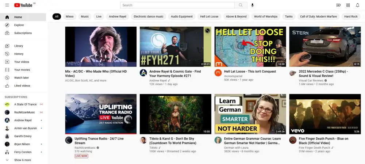Open A State Of Trance channel
Viewport: 365px width, 164px height.
(23, 104)
